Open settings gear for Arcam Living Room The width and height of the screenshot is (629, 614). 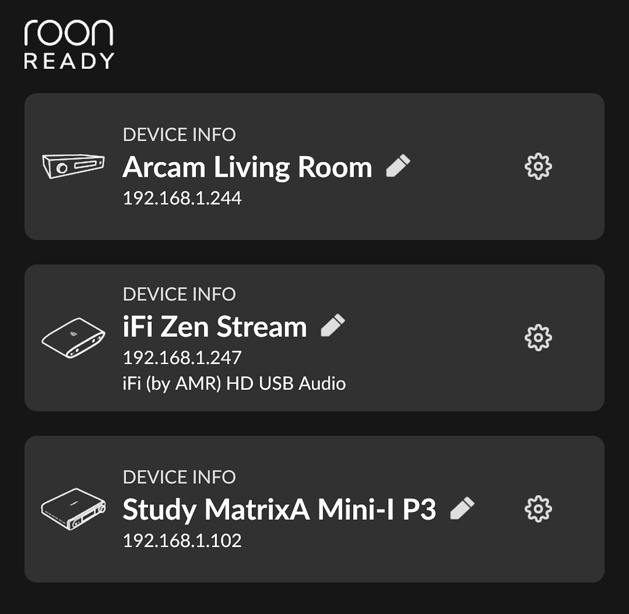(x=539, y=166)
